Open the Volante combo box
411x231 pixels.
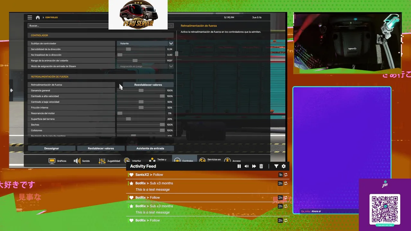142,43
